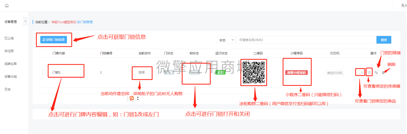Collapse the left sidebar with the chevron
The height and width of the screenshot is (134, 407).
click(x=25, y=21)
